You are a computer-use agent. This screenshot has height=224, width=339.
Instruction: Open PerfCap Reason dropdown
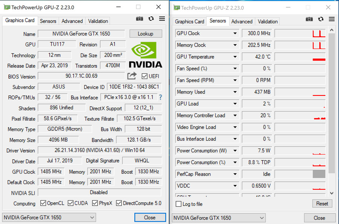point(235,174)
